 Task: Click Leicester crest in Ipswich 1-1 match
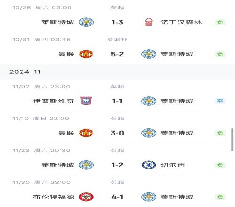149,101
